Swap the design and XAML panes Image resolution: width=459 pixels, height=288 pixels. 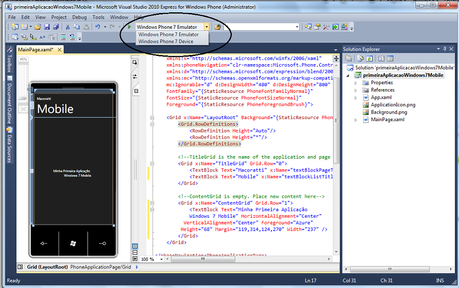tap(135, 76)
